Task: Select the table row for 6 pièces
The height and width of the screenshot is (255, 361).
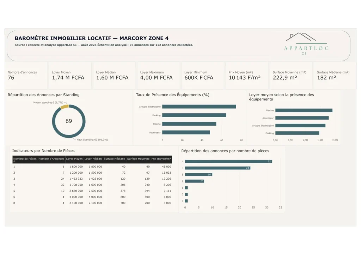Action: pos(92,197)
